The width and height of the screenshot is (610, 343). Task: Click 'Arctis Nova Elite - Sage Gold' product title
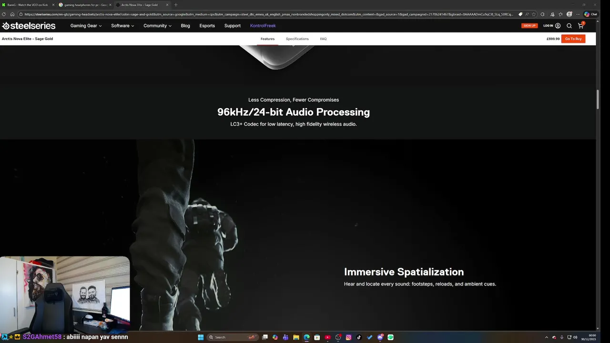tap(27, 39)
